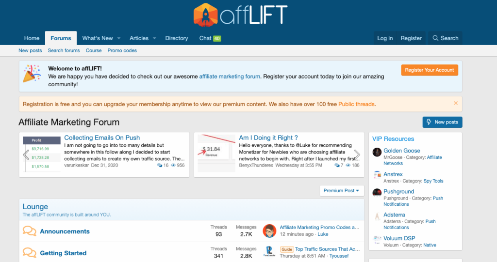Viewport: 497px width, 262px height.
Task: Open PureLander avatar in Getting Started row
Action: (x=269, y=252)
